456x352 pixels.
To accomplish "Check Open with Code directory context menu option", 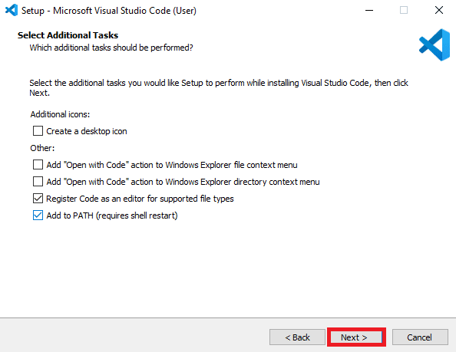I will coord(38,182).
